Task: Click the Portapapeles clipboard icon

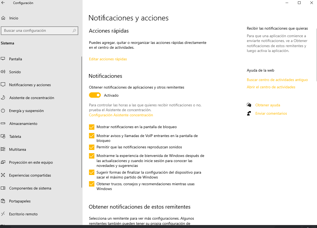Action: 3,201
